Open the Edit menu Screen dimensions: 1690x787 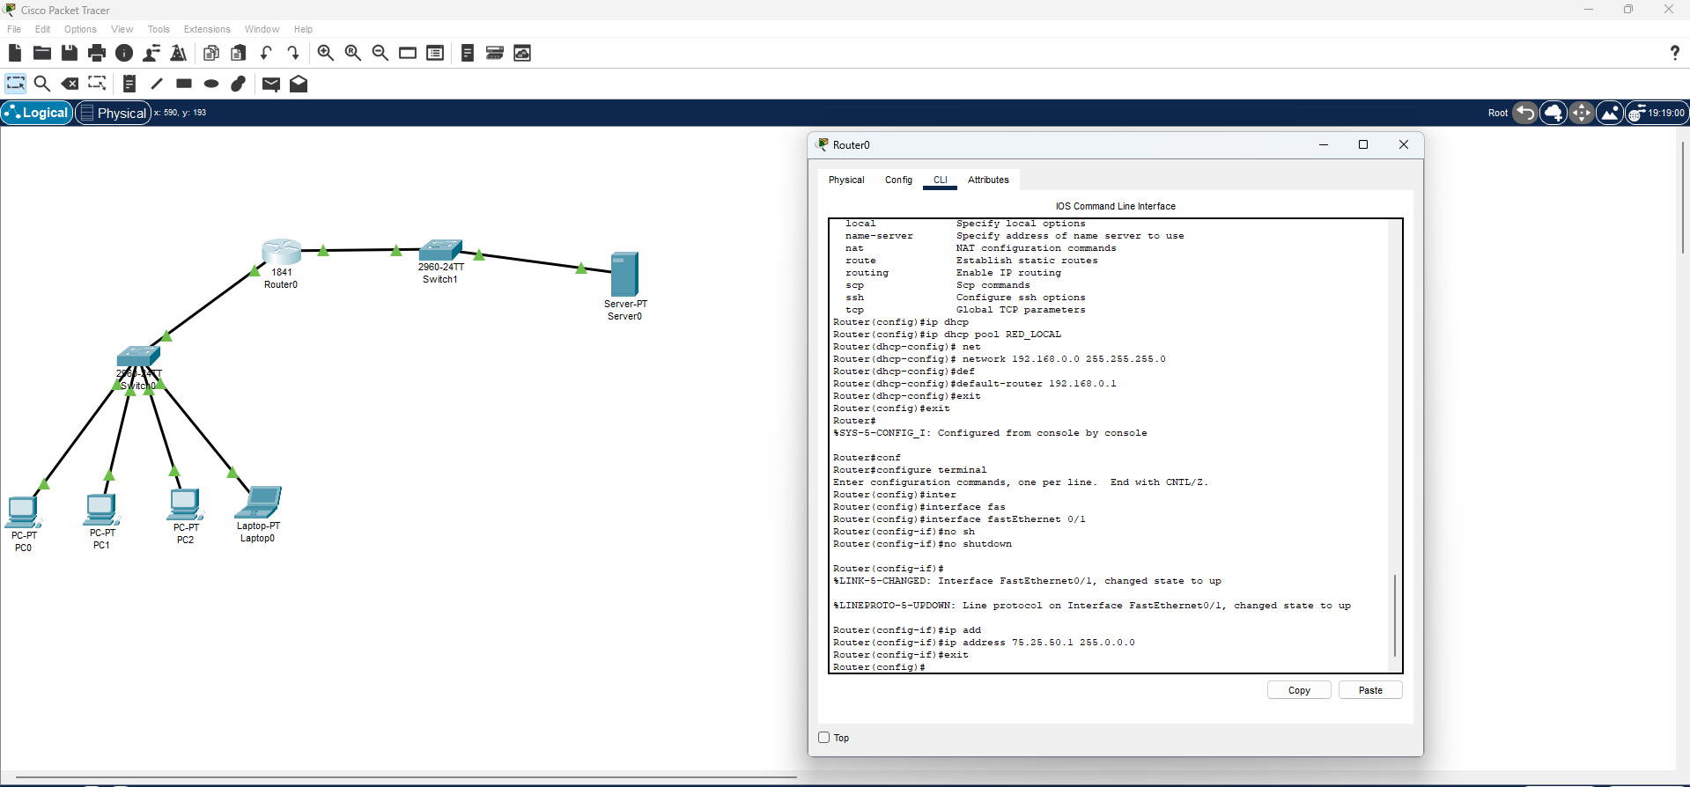click(x=42, y=29)
